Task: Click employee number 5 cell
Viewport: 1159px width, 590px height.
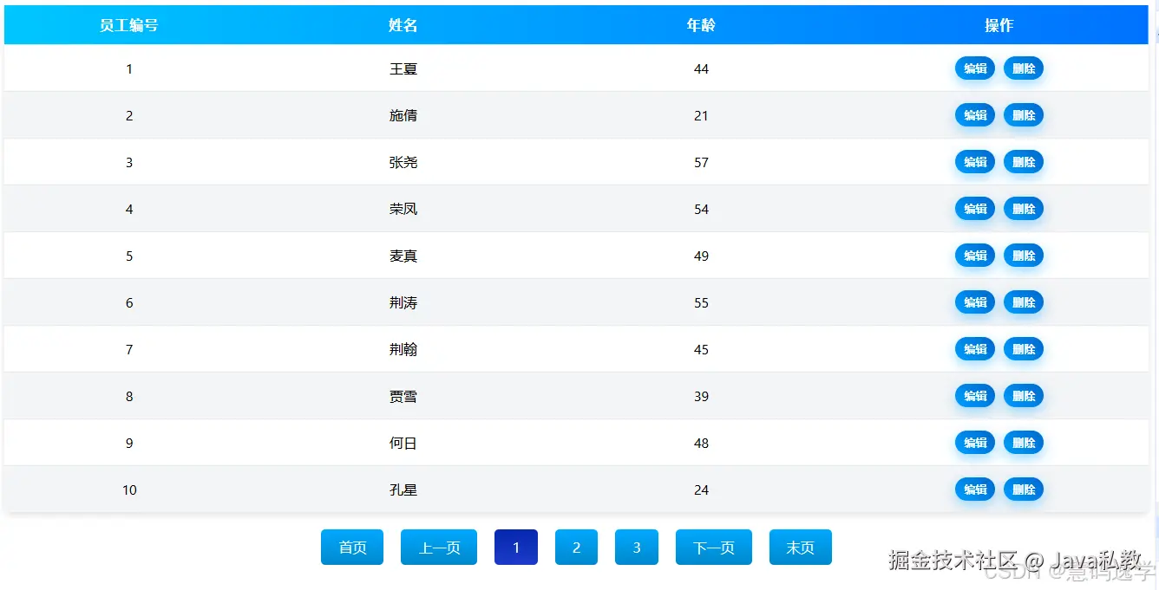Action: click(129, 256)
